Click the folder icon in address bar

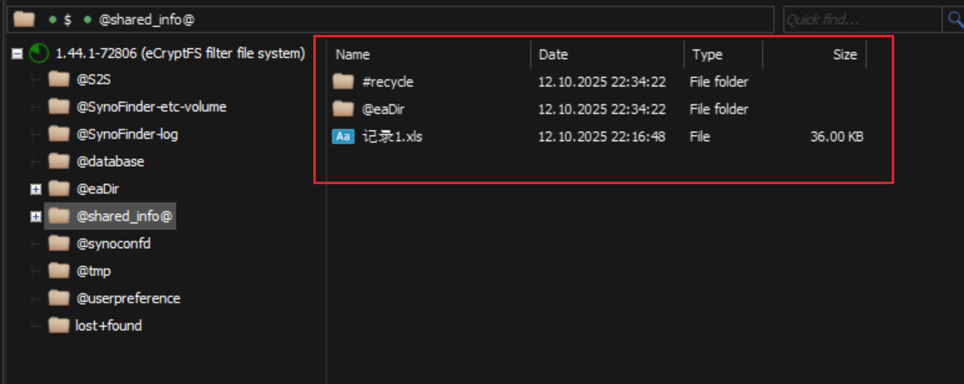[24, 18]
